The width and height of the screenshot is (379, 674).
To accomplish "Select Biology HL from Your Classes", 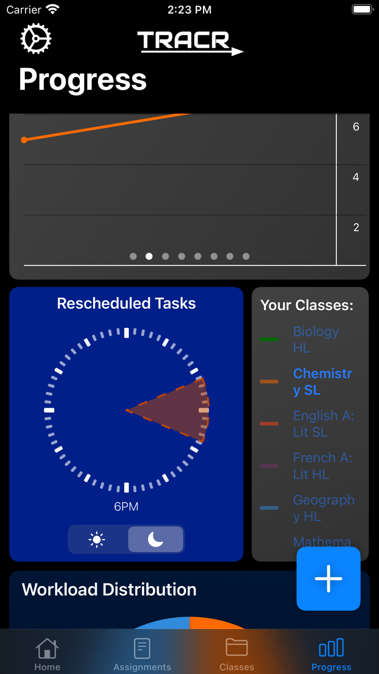I will pyautogui.click(x=316, y=339).
